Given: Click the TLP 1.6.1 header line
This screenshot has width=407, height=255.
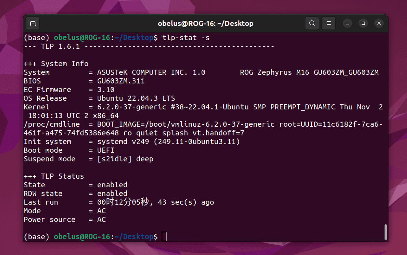Looking at the screenshot, I should pos(149,47).
